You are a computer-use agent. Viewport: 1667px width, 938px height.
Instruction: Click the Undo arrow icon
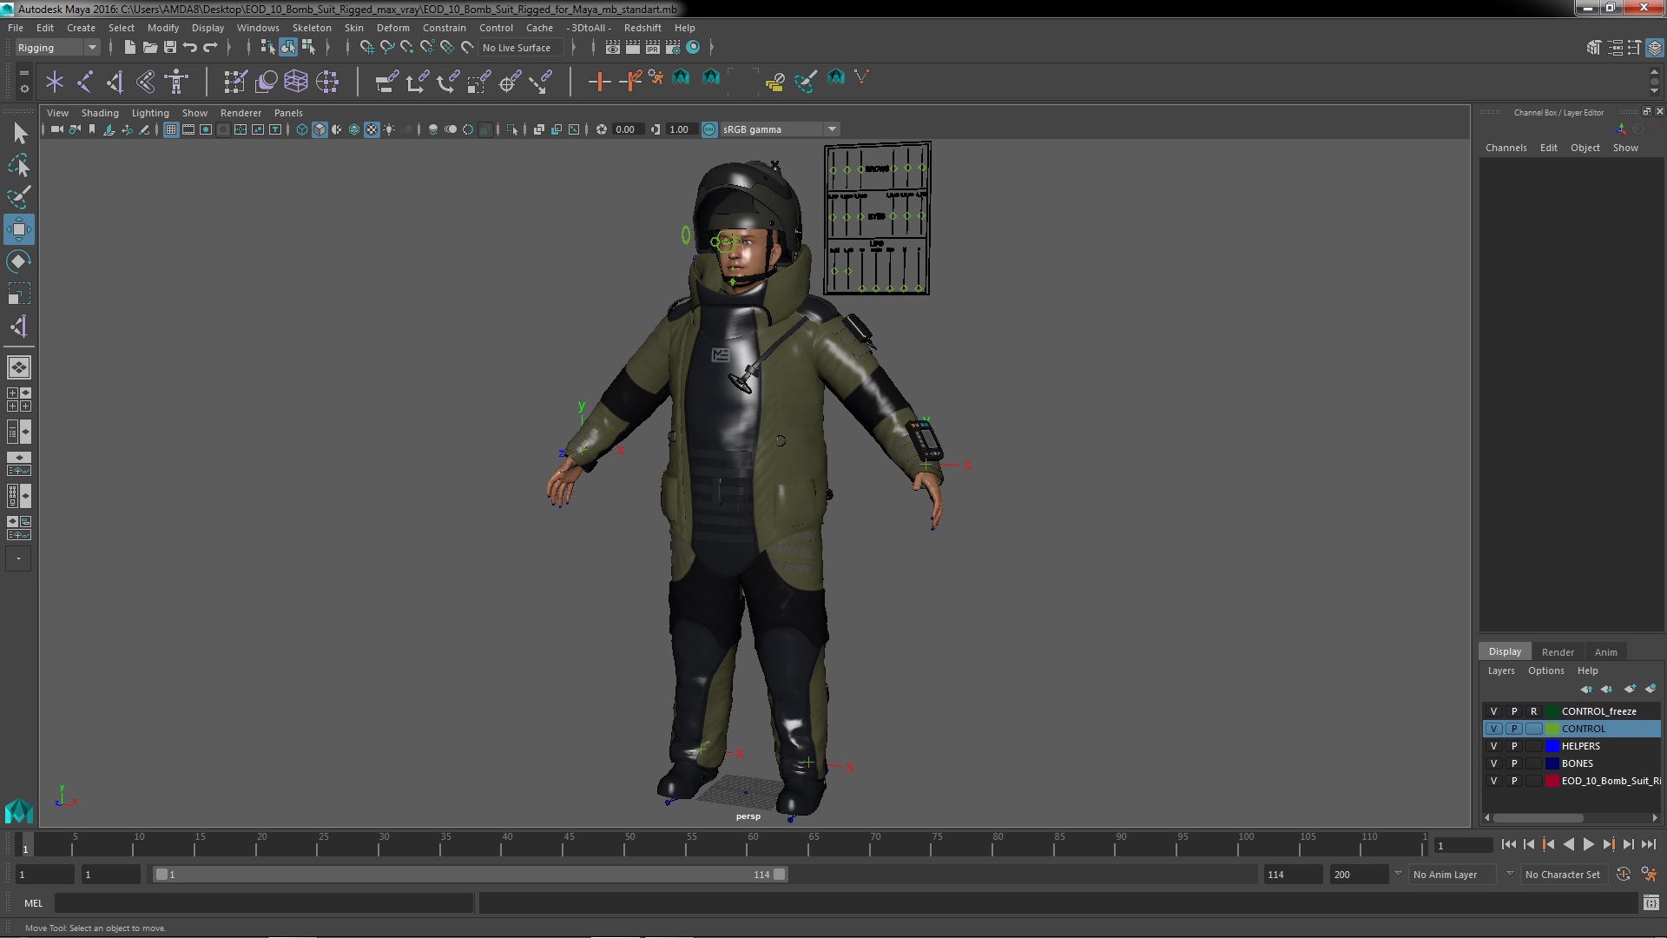point(189,47)
